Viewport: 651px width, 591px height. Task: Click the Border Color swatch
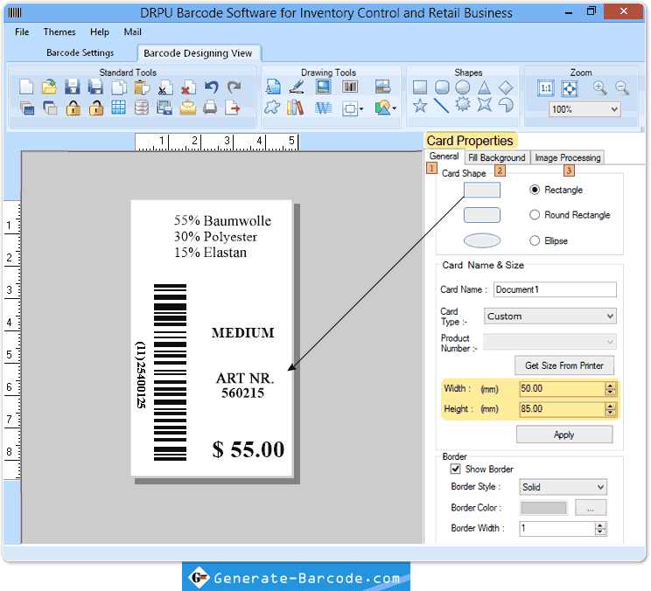(544, 508)
